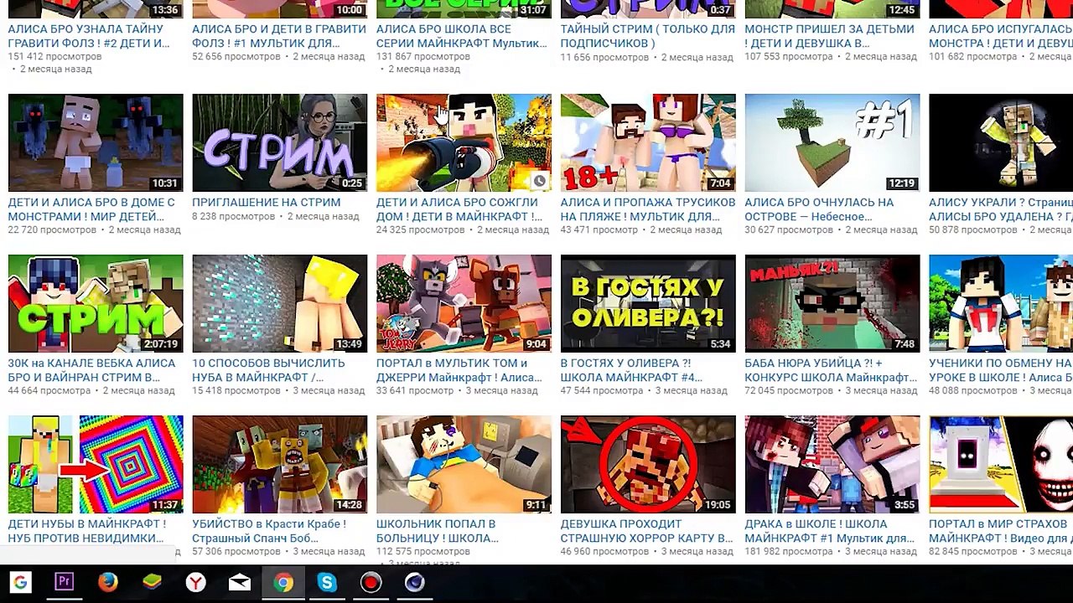Open the ШКОЛЬНИК ПОПАЛ В БОЛЬНИЦУ thumbnail
Screen dimensions: 1073x603
(464, 464)
